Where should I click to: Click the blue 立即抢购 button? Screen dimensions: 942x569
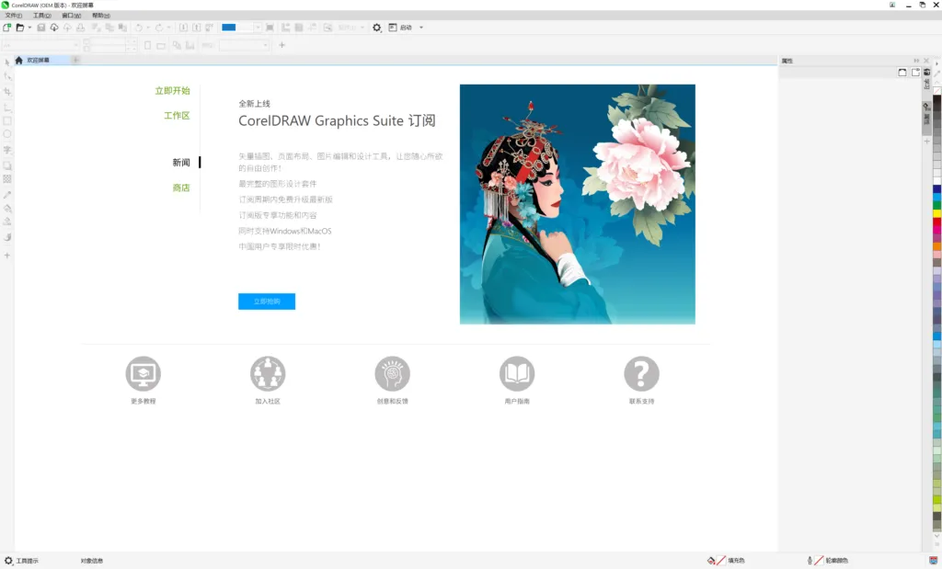pyautogui.click(x=267, y=302)
